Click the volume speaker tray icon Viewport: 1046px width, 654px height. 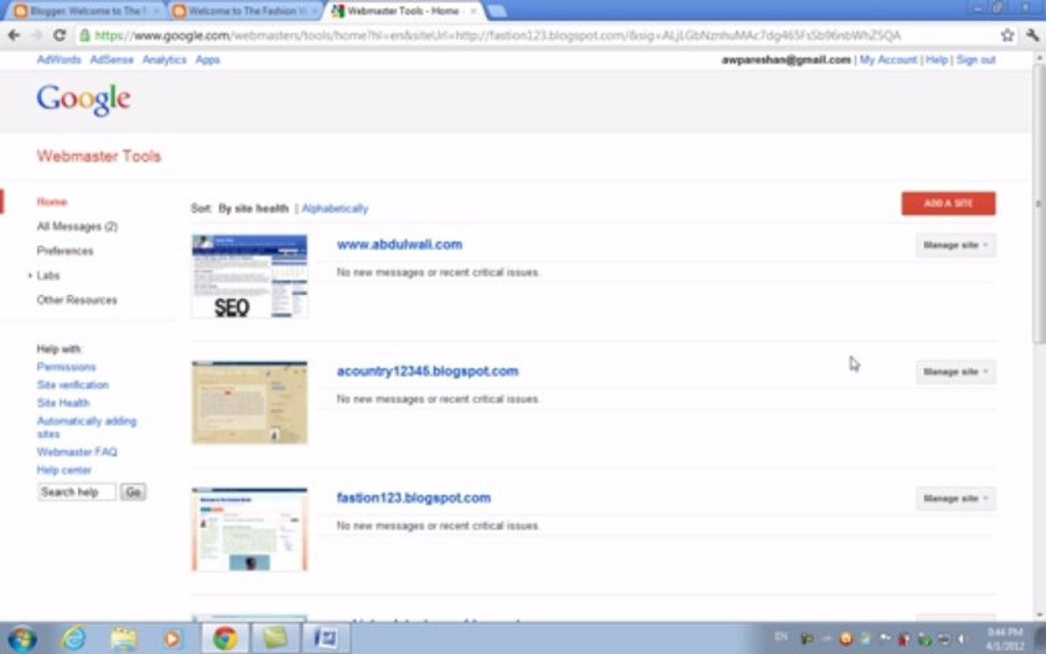[x=962, y=639]
